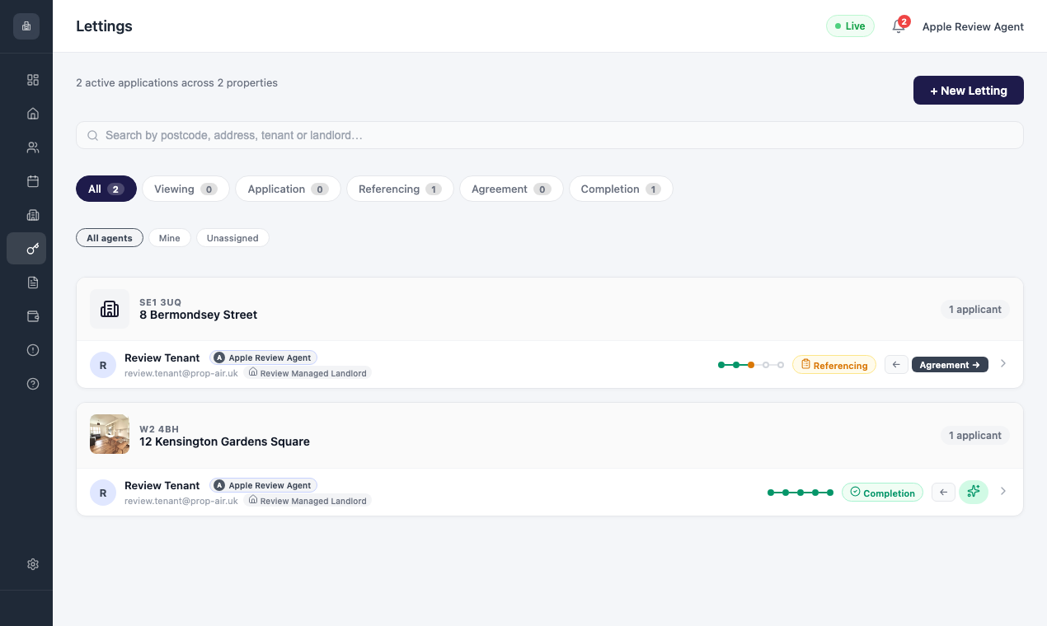Open the people icon in sidebar
Image resolution: width=1047 pixels, height=626 pixels.
pos(33,147)
